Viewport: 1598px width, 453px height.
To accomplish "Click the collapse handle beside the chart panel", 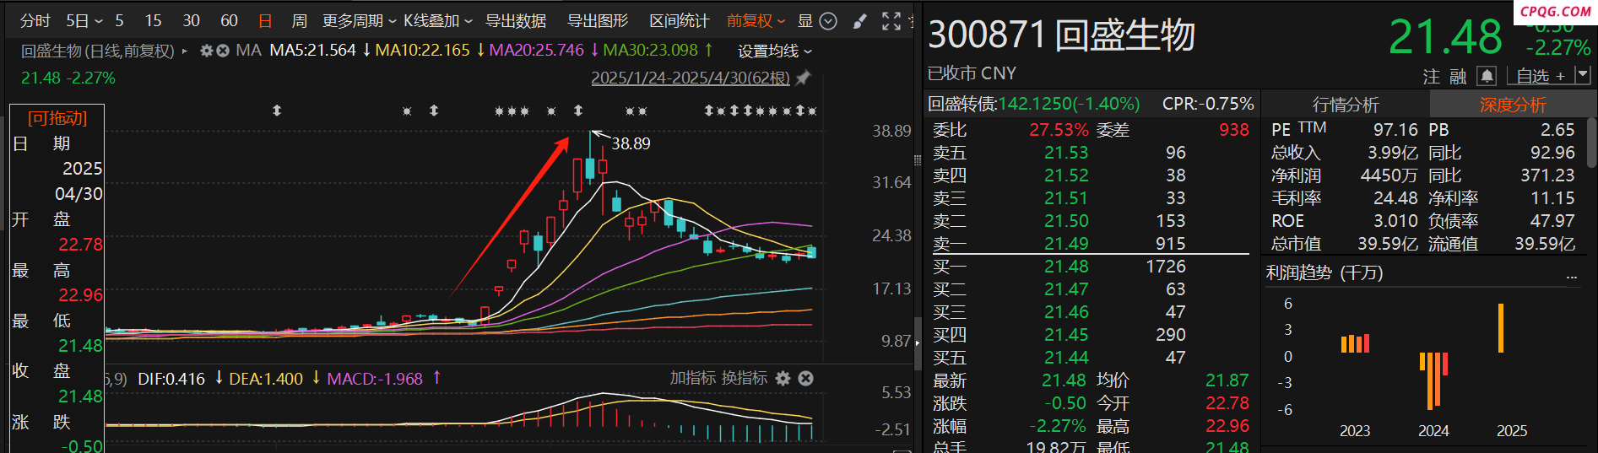I will pyautogui.click(x=918, y=344).
